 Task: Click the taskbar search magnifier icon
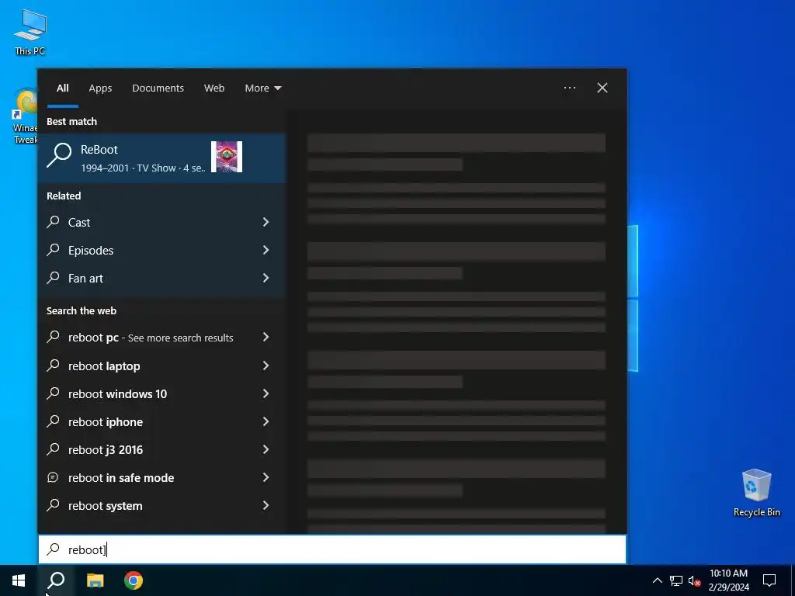(x=56, y=580)
